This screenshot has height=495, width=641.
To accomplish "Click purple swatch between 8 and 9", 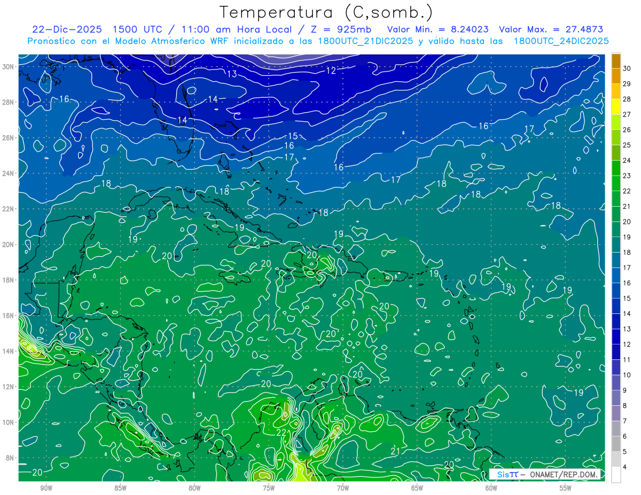I will pyautogui.click(x=616, y=398).
